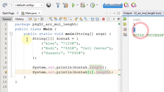Click Find Previous Occurrence icon

56,19
